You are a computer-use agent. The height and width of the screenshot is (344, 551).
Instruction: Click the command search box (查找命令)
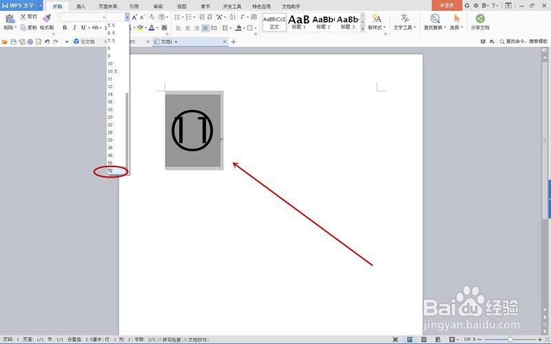523,41
